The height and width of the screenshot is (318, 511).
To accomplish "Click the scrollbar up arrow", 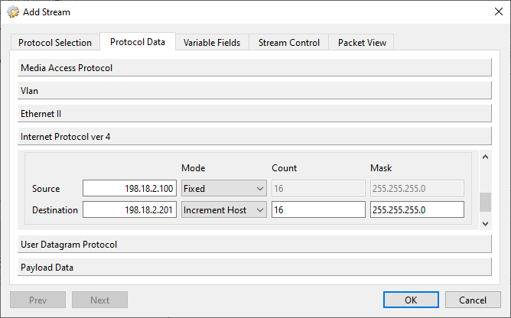I will coord(485,157).
